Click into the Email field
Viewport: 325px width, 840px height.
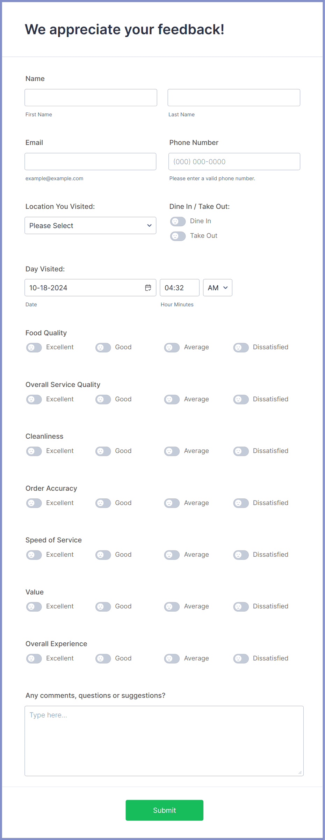[91, 162]
